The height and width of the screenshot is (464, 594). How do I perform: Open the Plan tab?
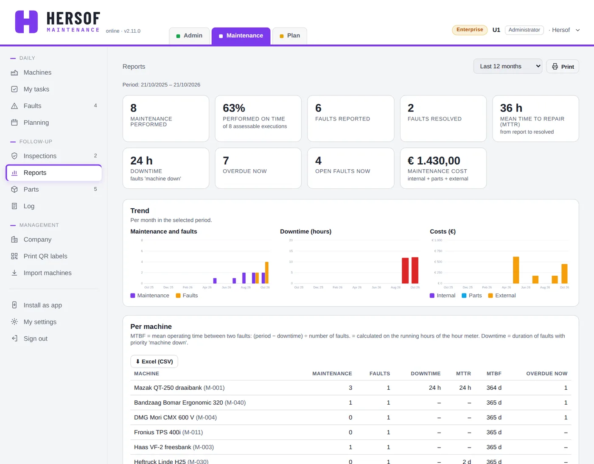(290, 36)
